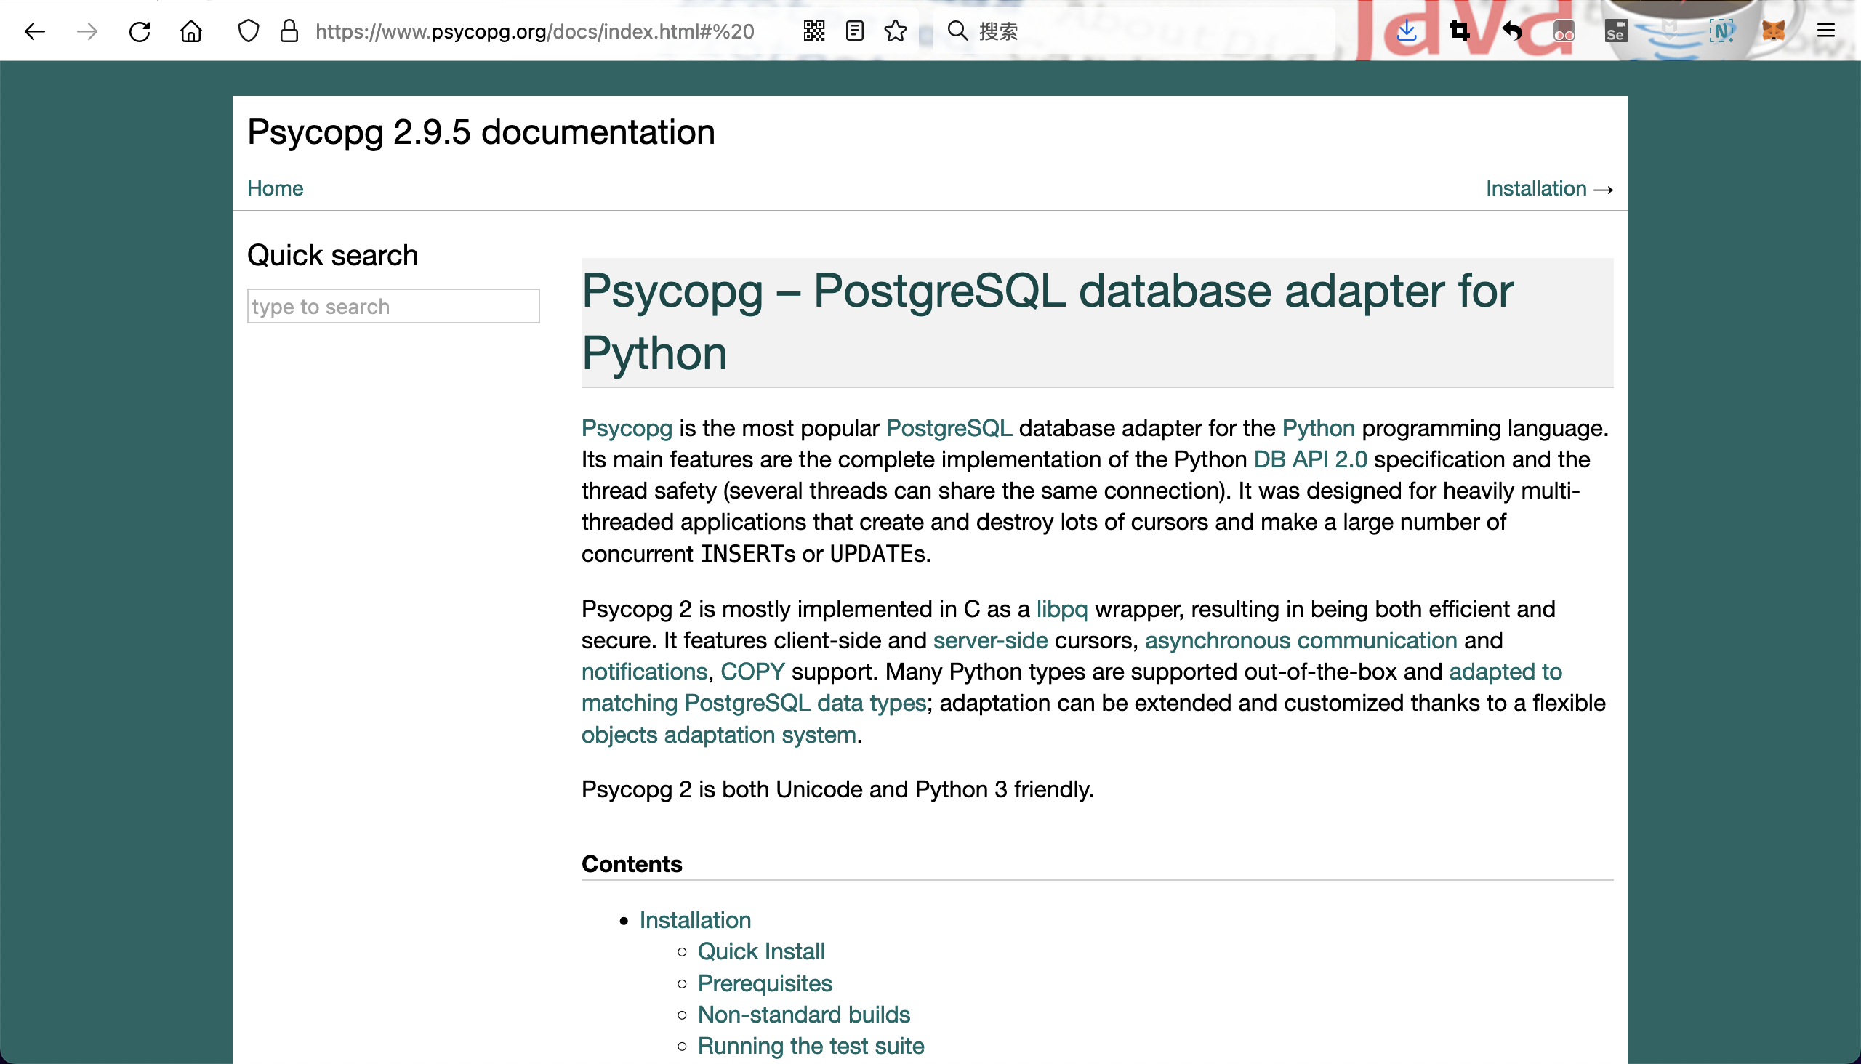Open the Selenium IDE extension
The image size is (1861, 1064).
tap(1616, 31)
